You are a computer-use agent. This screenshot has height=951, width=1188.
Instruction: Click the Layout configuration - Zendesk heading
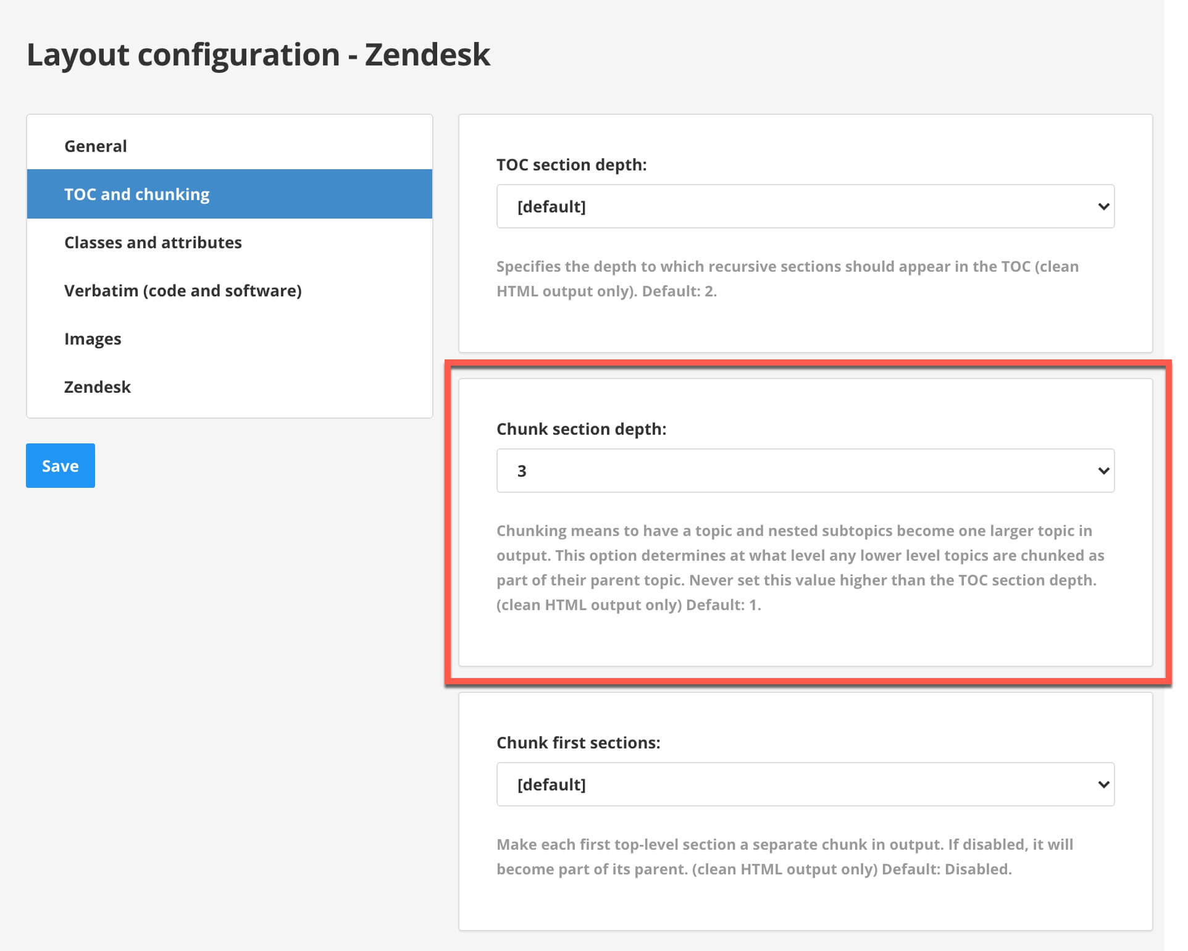(x=258, y=54)
